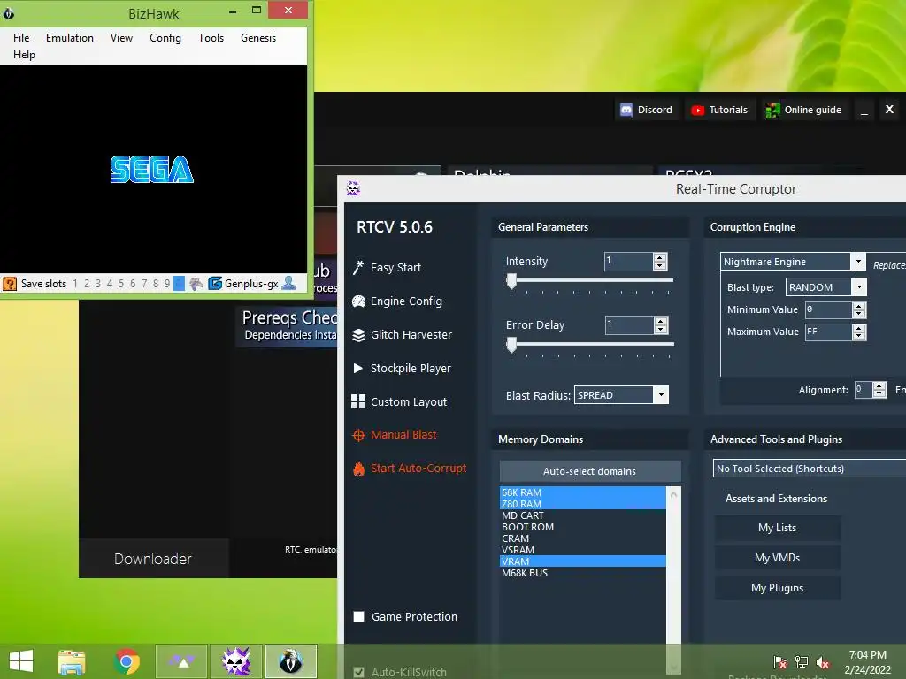The height and width of the screenshot is (679, 906).
Task: Click the Error Delay slider handle
Action: (x=511, y=345)
